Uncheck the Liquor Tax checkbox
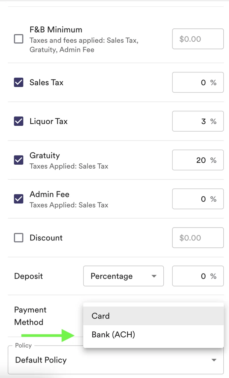229x378 pixels. coord(19,121)
